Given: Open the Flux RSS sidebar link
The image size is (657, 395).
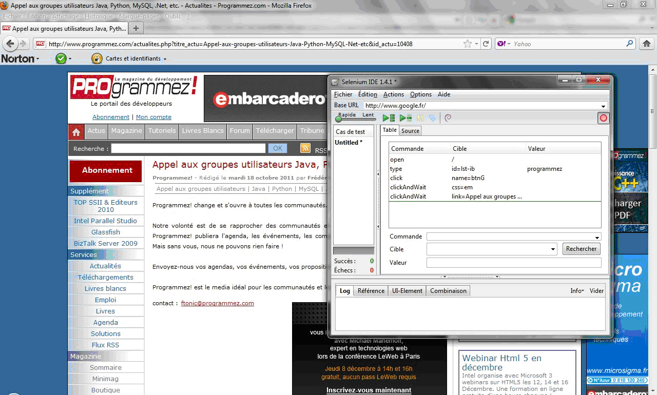Looking at the screenshot, I should (x=105, y=345).
